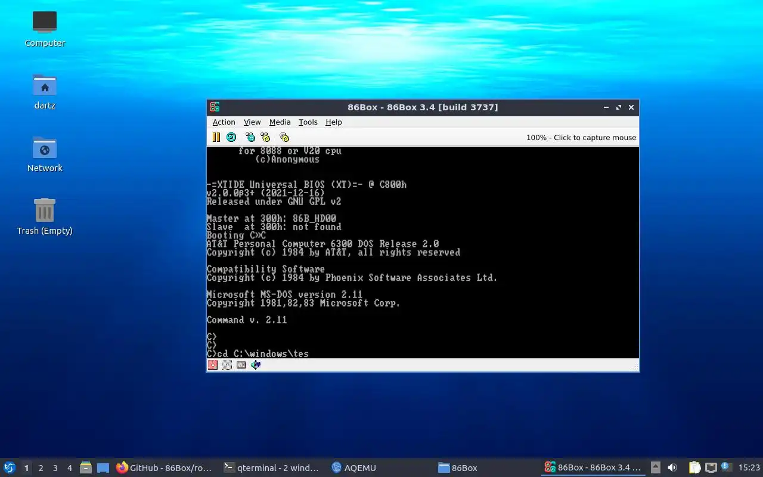Screen dimensions: 763x477
Task: Click the 86Box 3.4 taskbar entry
Action: 594,468
